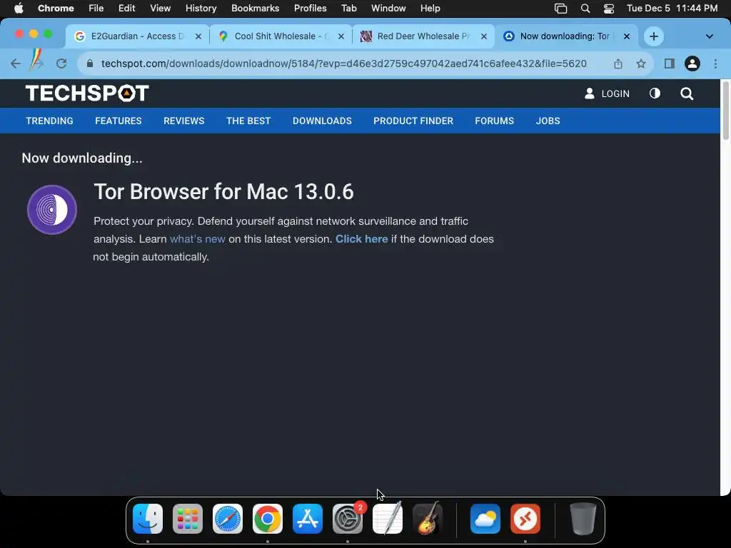Open the Chrome profile avatar
Viewport: 731px width, 548px height.
[692, 64]
